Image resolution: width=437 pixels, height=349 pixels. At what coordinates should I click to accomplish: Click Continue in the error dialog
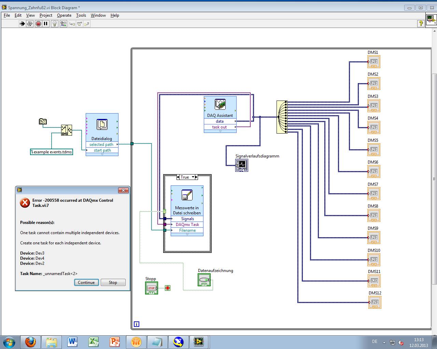[86, 283]
